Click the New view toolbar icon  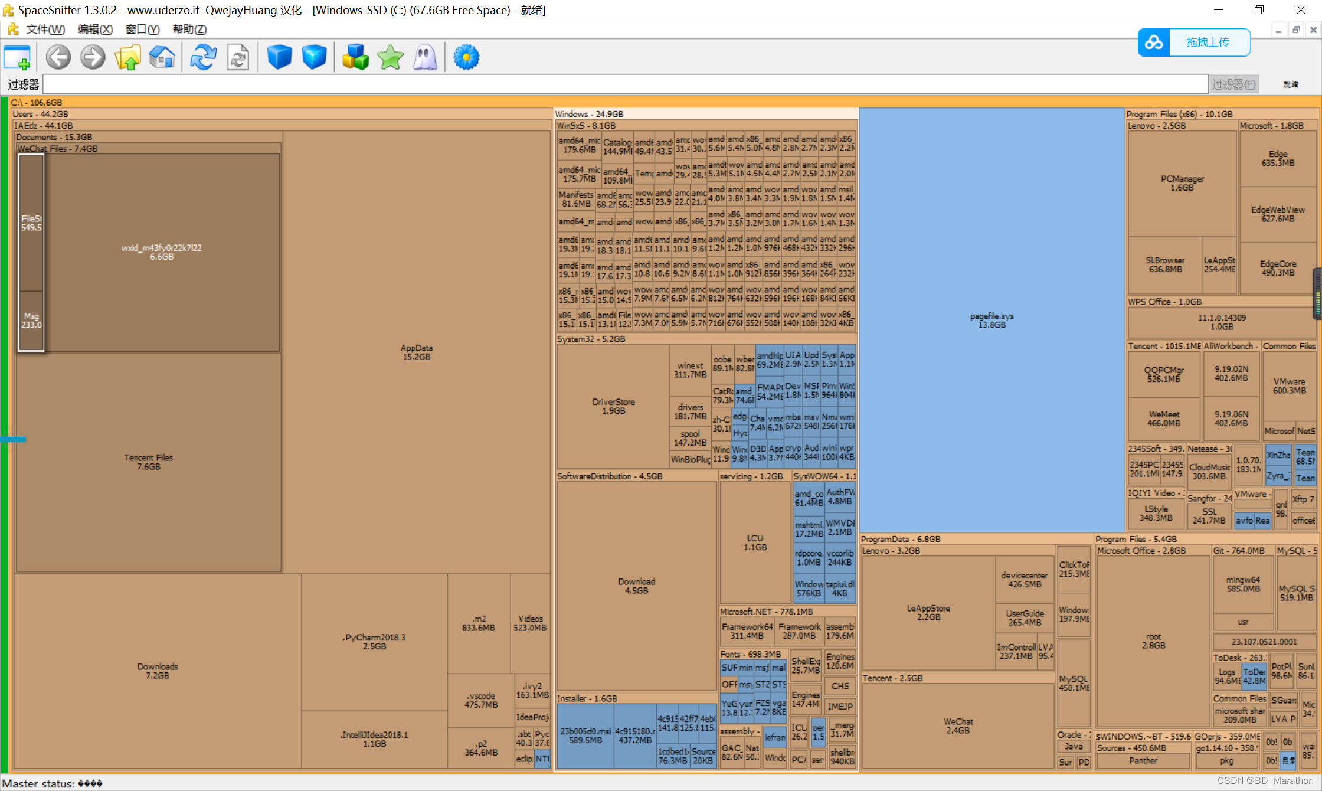17,58
